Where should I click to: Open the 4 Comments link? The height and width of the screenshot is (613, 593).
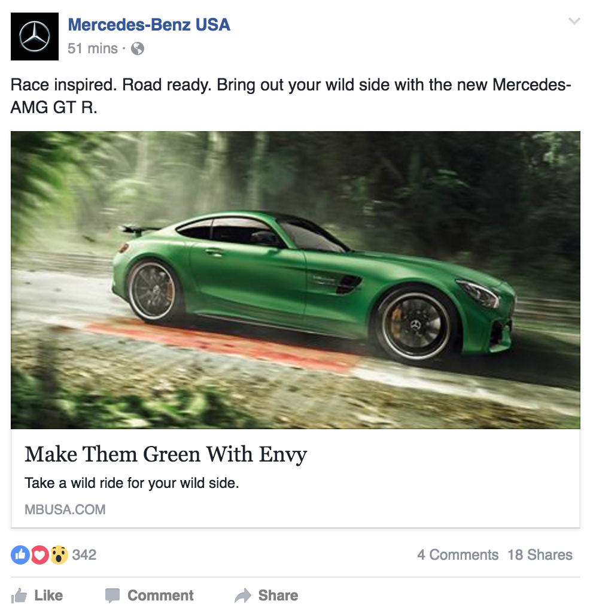pyautogui.click(x=458, y=555)
